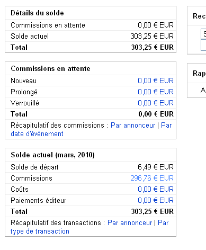Click the Solde de départ 6,49 € value

pos(156,167)
